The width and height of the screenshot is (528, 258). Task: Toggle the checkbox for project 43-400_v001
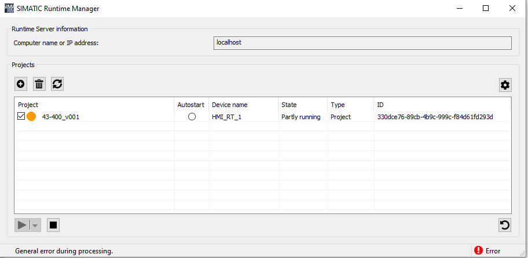21,117
